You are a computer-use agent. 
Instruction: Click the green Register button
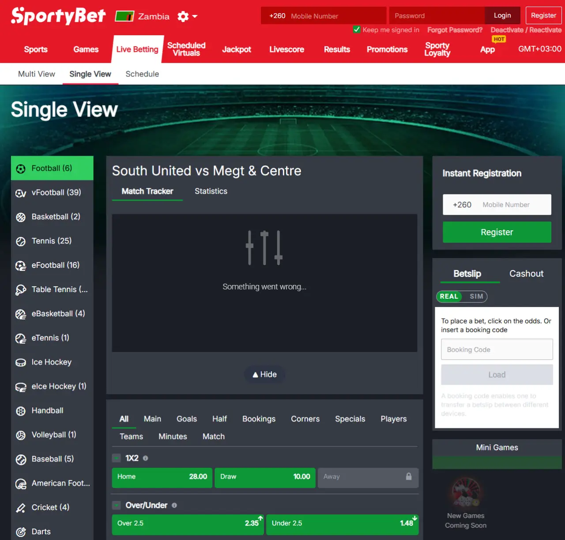click(x=497, y=232)
